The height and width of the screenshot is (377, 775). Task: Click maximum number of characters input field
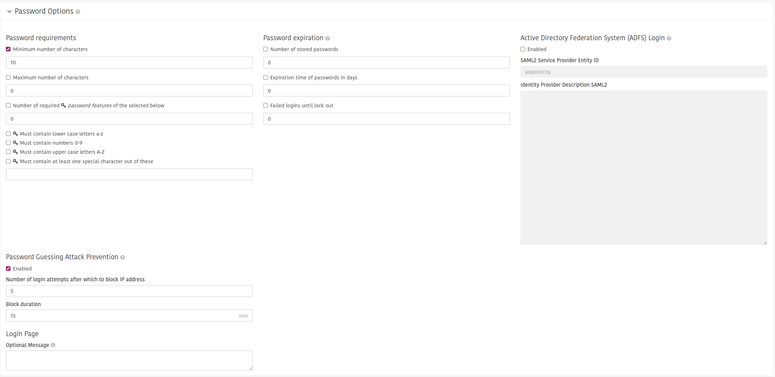click(129, 90)
